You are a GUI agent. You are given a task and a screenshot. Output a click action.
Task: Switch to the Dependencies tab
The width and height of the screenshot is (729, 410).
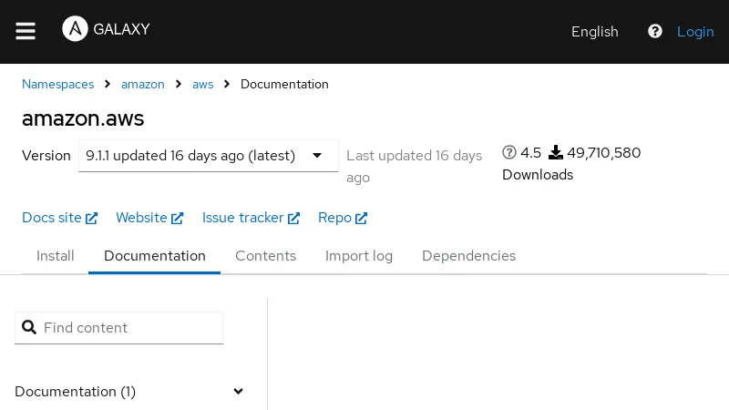[468, 256]
